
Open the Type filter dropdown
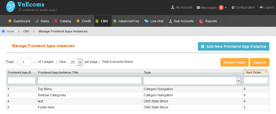click(192, 81)
